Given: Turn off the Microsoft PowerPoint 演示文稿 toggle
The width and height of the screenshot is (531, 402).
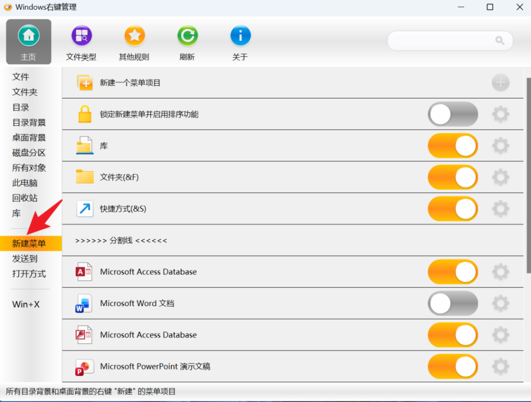Looking at the screenshot, I should (453, 366).
